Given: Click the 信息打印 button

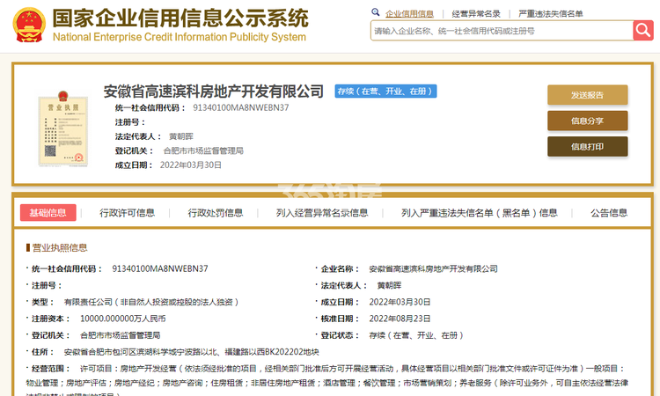Looking at the screenshot, I should click(587, 146).
